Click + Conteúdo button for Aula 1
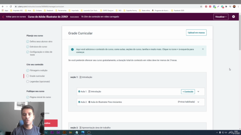Screen dimensions: 241x135 point(188,91)
